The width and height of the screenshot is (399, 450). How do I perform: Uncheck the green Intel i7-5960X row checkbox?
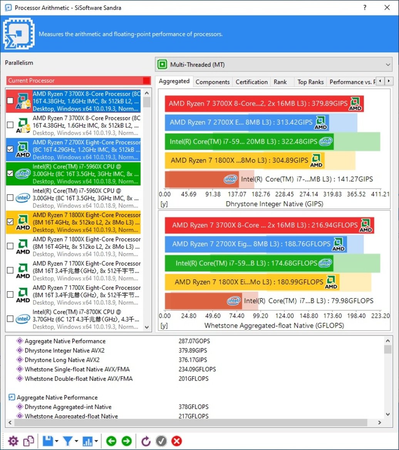point(10,173)
